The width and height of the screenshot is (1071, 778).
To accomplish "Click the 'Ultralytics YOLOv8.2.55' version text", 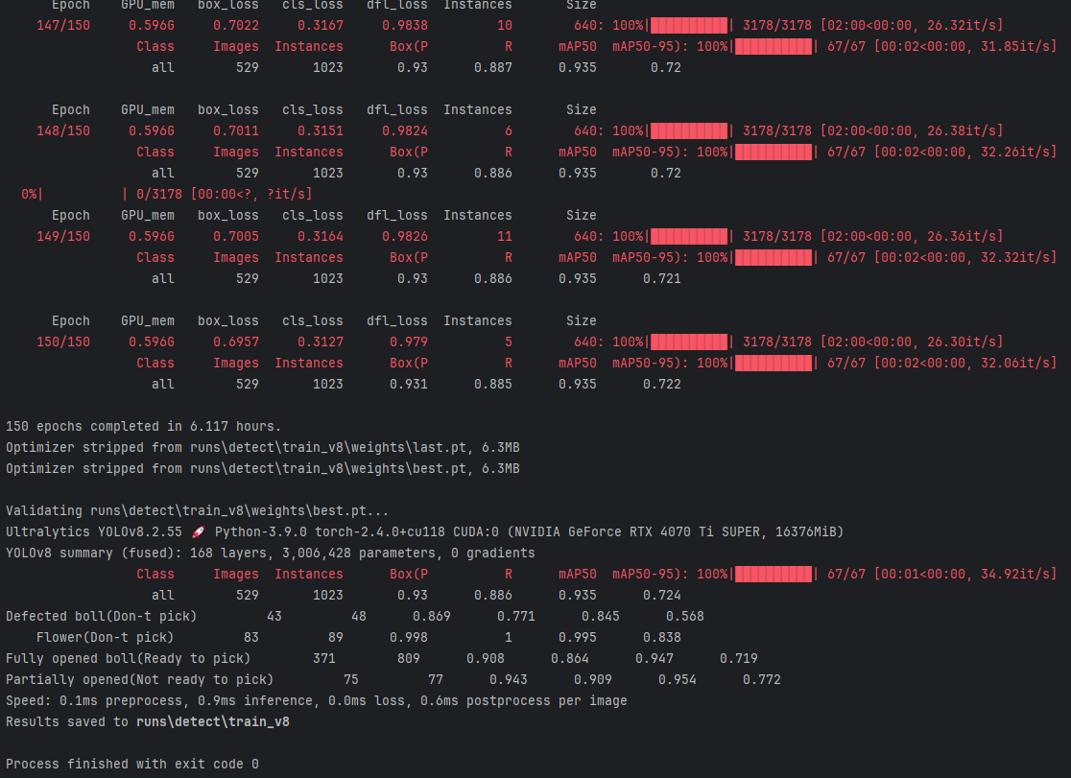I will click(94, 532).
